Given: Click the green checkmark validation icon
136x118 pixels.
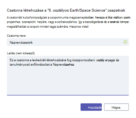Looking at the screenshot, I should point(125,42).
